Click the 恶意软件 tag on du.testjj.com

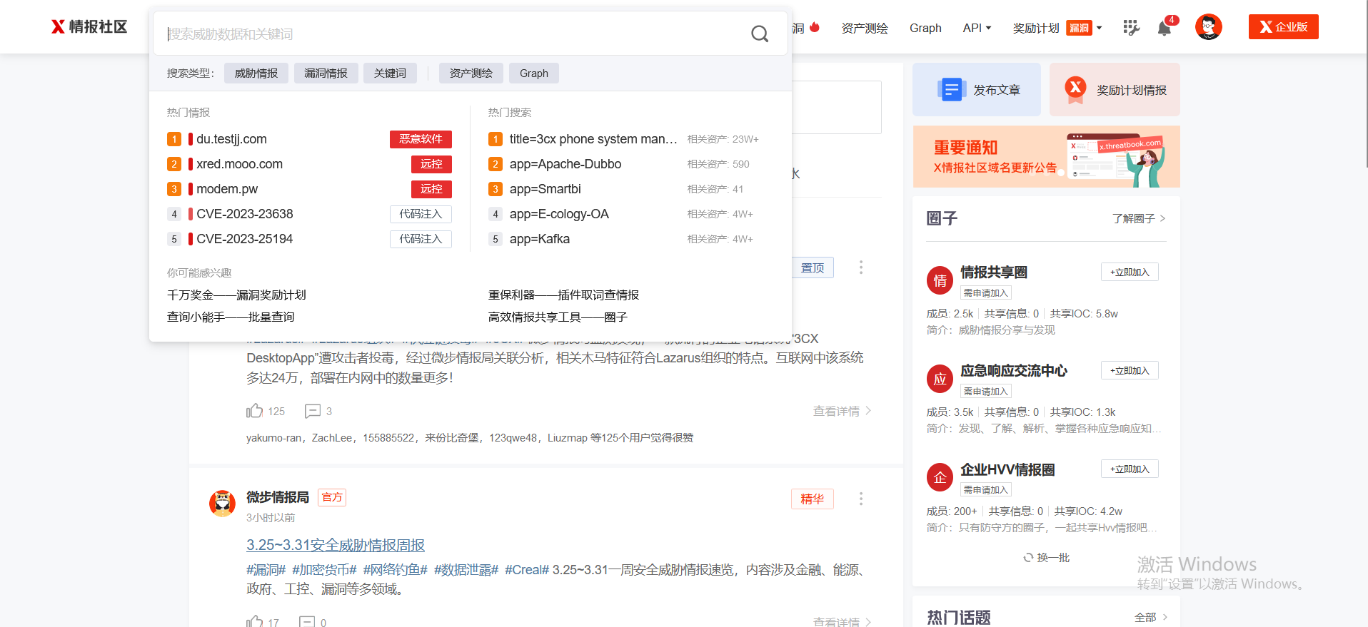pyautogui.click(x=421, y=139)
